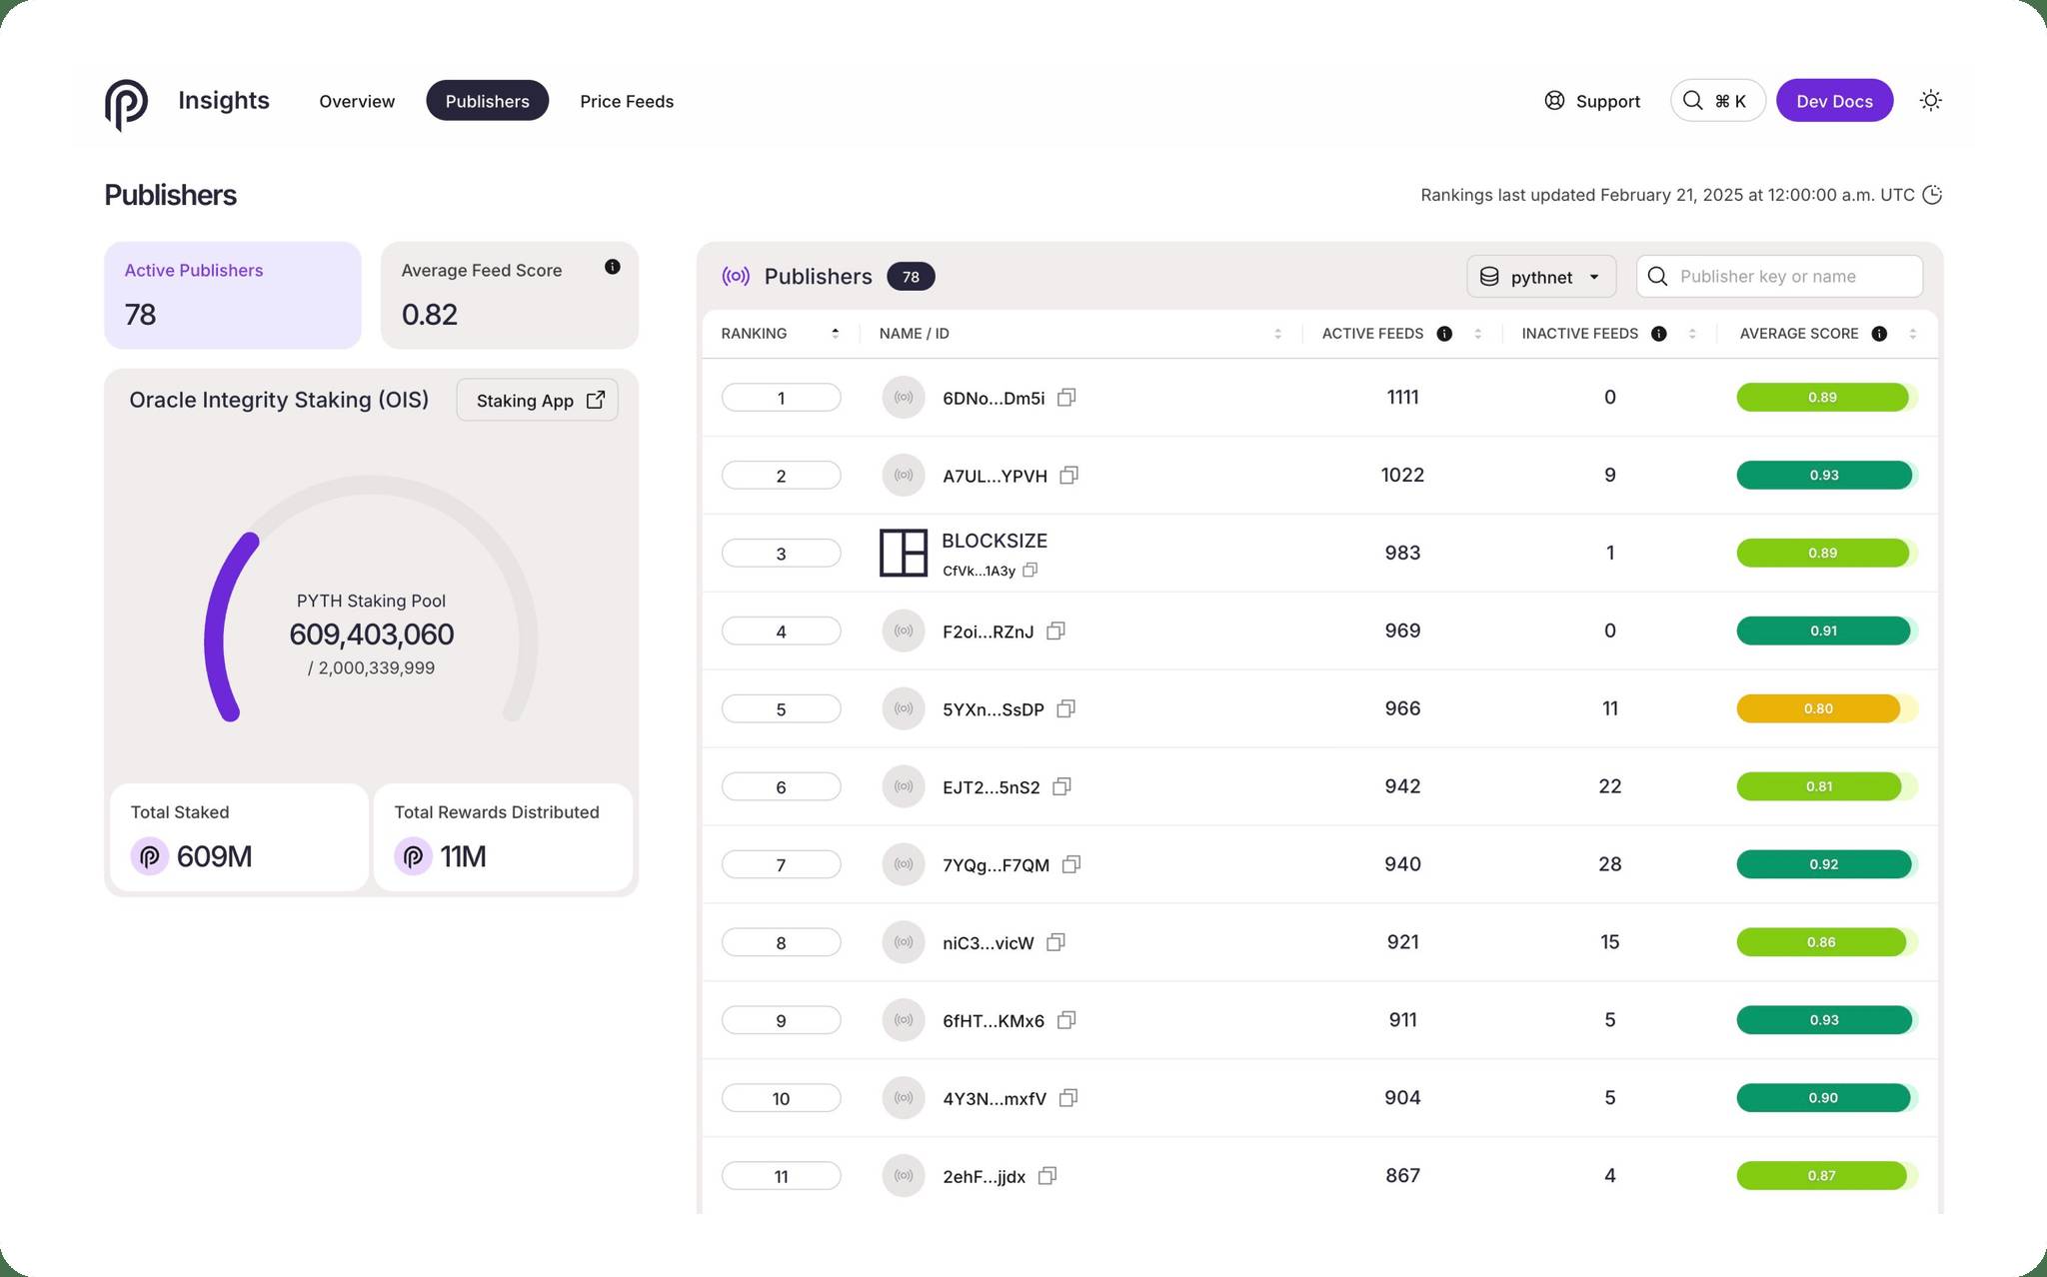Click the orange 0.80 score bar

(1827, 709)
